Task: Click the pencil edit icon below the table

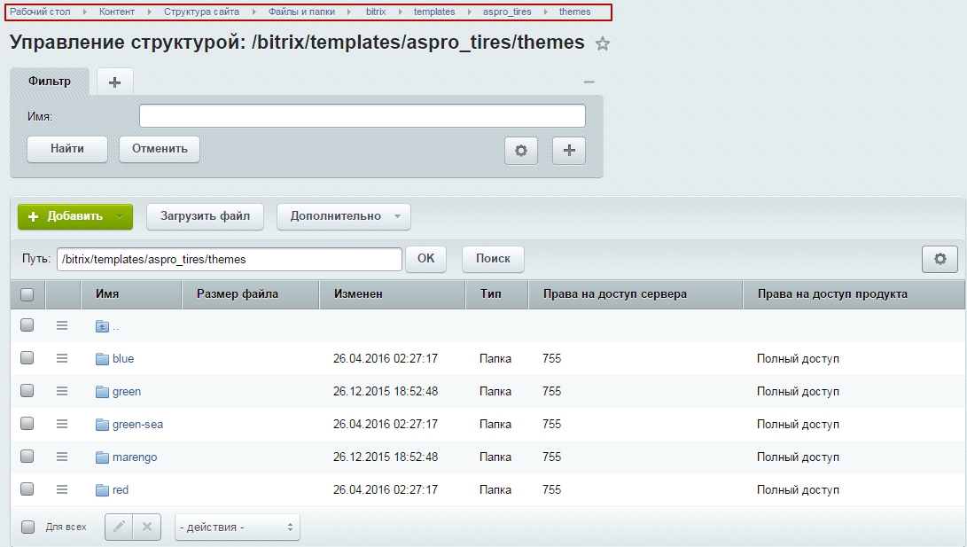Action: (x=119, y=527)
